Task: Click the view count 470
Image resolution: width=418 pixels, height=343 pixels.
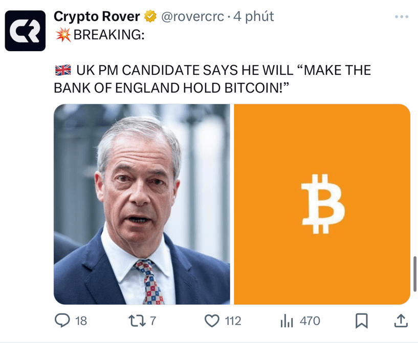Action: coord(310,321)
